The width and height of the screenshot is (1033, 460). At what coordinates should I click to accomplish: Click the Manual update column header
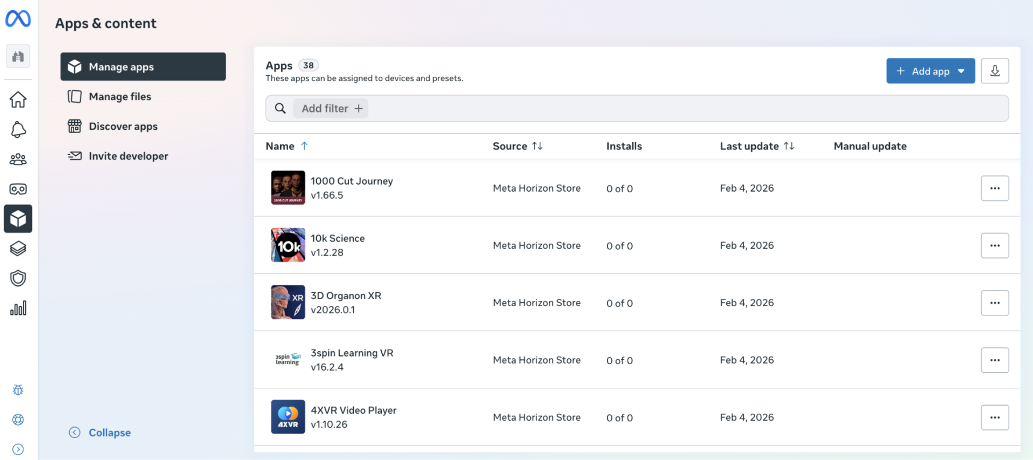click(x=870, y=146)
